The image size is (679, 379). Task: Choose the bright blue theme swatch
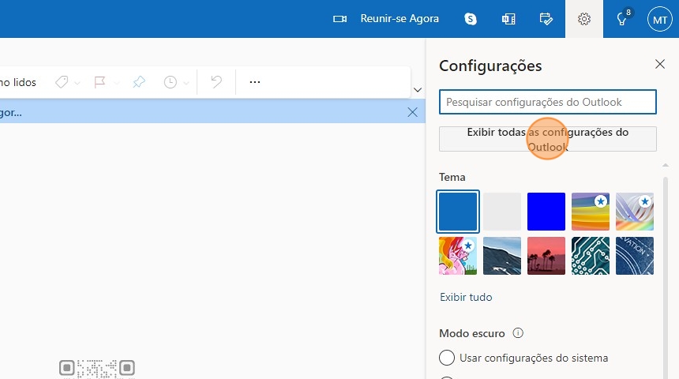click(546, 212)
